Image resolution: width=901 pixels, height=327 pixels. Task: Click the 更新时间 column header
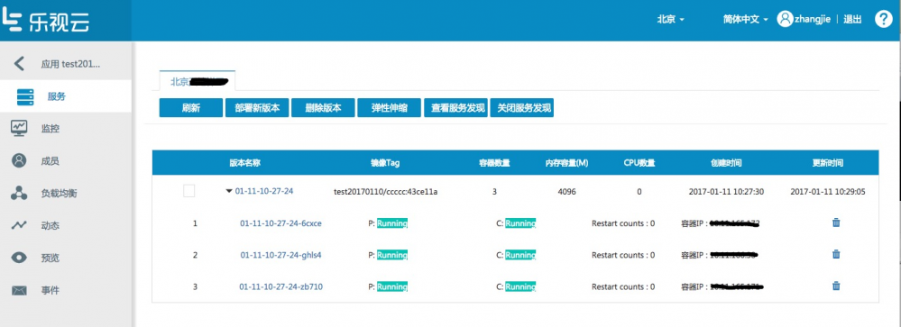click(x=827, y=163)
